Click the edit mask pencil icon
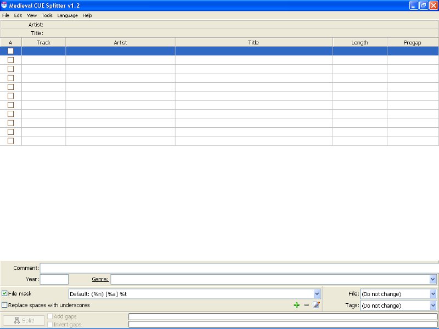 (x=316, y=305)
